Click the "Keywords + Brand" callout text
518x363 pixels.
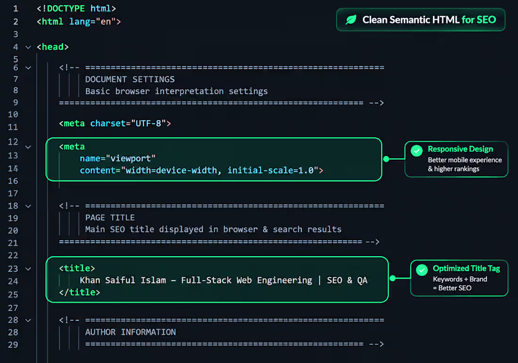[x=460, y=279]
